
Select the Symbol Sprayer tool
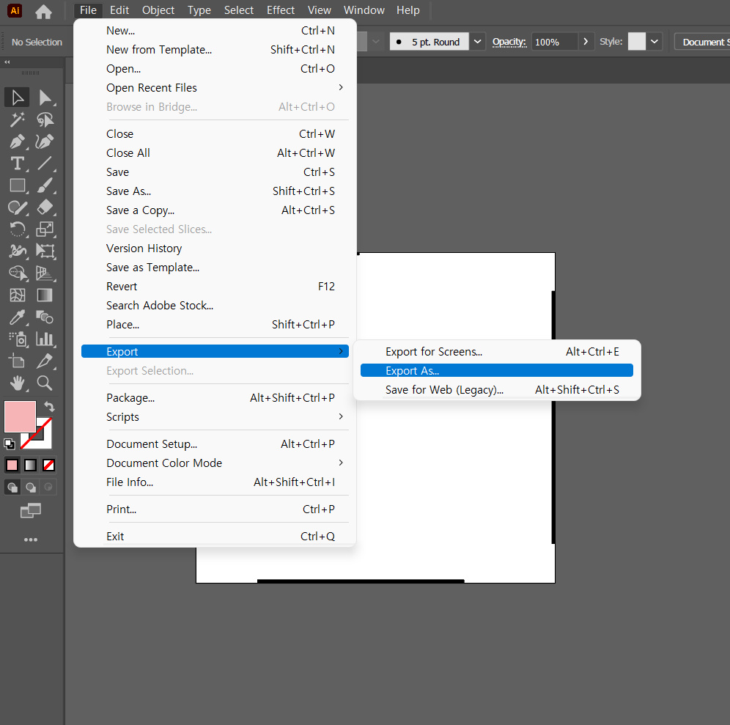18,339
